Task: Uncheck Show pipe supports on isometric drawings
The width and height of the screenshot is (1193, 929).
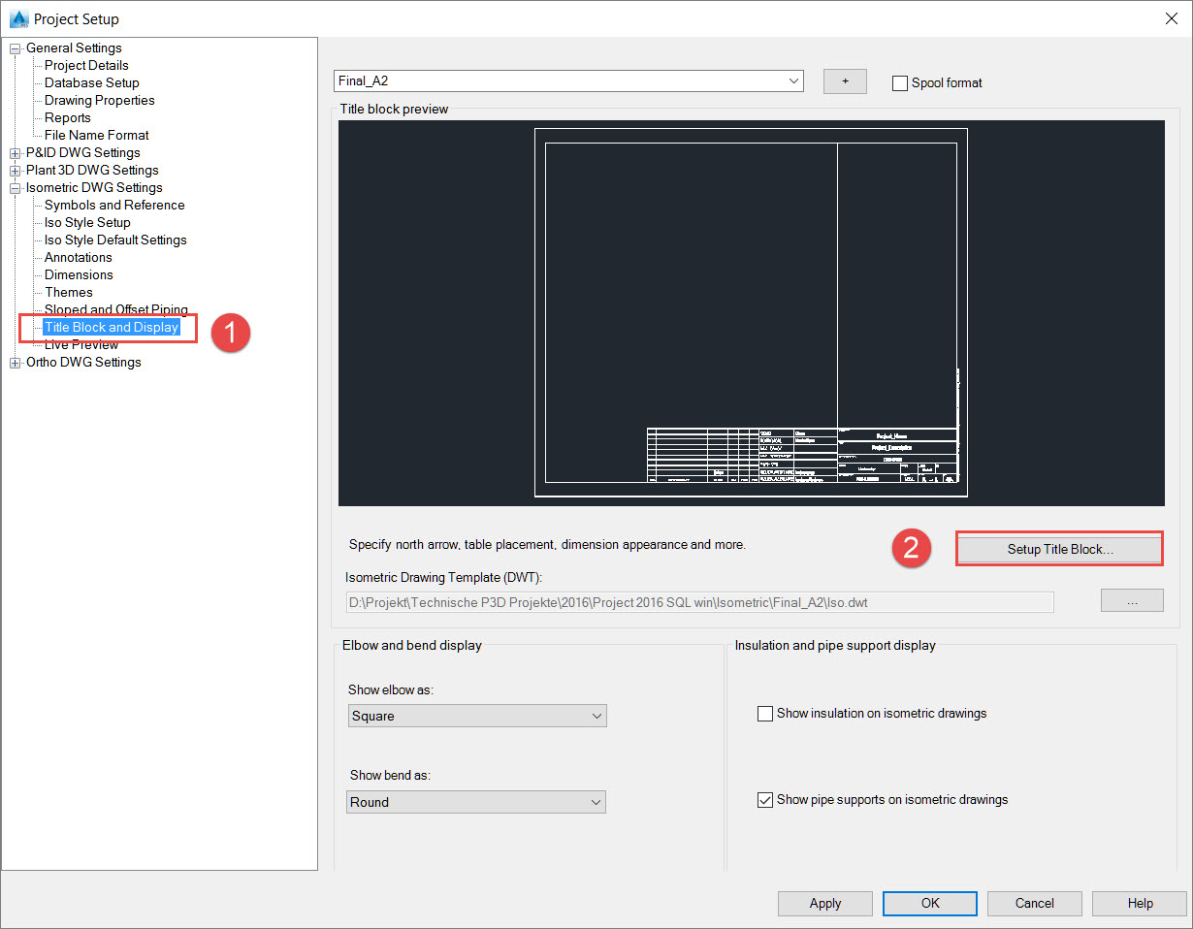Action: pyautogui.click(x=764, y=799)
